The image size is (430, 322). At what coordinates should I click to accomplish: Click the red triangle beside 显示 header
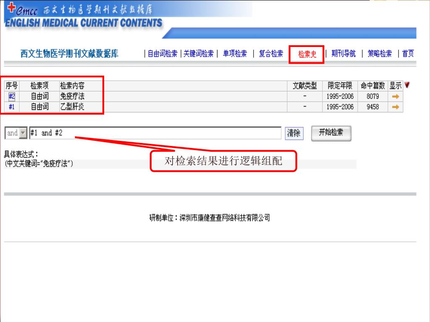pyautogui.click(x=407, y=85)
